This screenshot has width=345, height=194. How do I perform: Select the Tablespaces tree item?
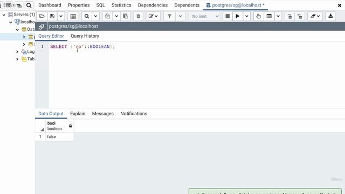[x=31, y=59]
